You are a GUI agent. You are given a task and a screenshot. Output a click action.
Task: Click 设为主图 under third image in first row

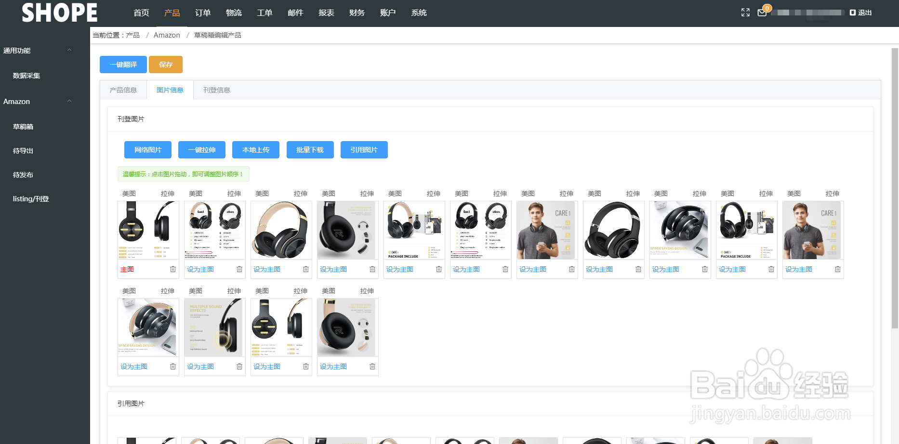[x=267, y=269]
